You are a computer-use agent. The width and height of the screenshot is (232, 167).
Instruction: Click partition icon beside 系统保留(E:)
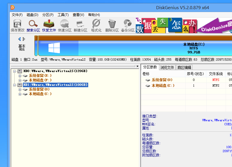click(25, 76)
